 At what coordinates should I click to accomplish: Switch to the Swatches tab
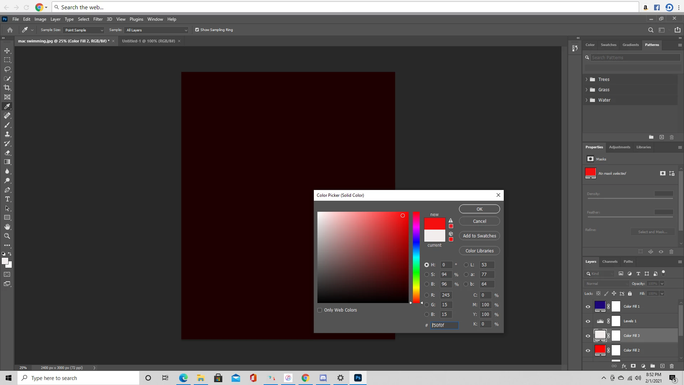coord(608,45)
